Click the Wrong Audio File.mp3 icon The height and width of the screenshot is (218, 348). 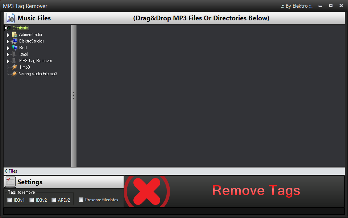click(x=14, y=74)
